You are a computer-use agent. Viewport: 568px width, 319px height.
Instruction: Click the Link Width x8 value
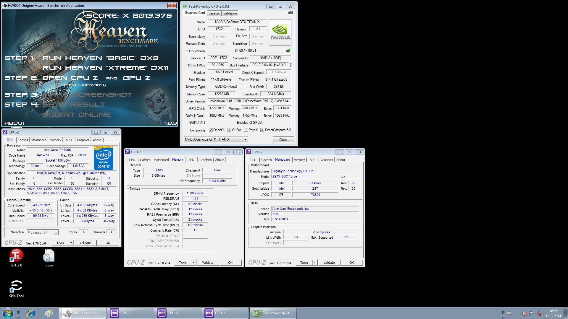coord(296,237)
